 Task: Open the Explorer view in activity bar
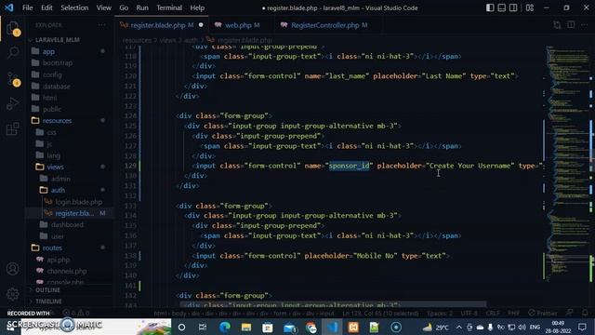coord(12,29)
